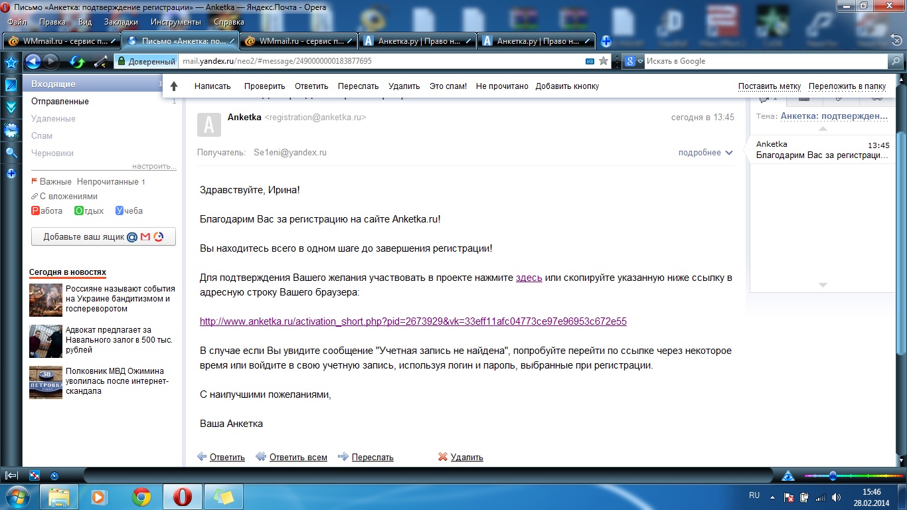Open the notes panel icon in sidebar
The image size is (907, 510).
tap(11, 85)
